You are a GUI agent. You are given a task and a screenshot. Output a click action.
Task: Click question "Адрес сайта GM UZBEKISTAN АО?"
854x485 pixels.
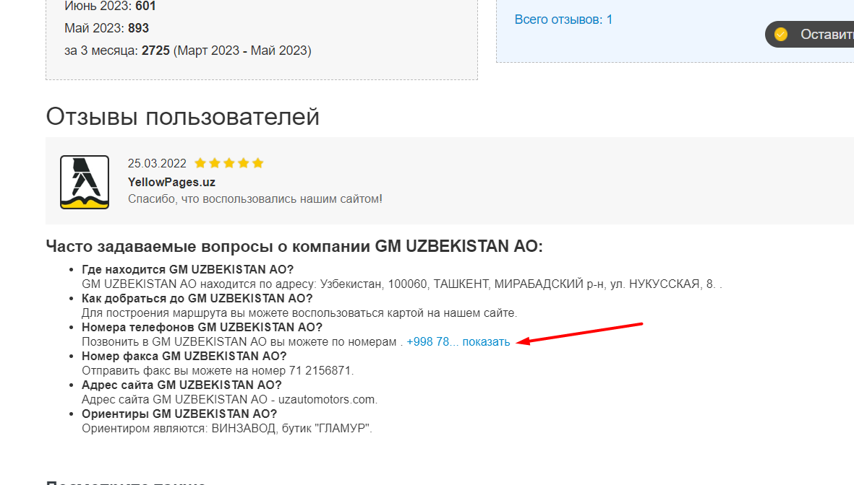pos(182,385)
